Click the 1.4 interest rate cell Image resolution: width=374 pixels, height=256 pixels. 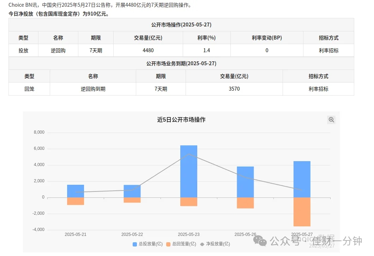tap(206, 50)
